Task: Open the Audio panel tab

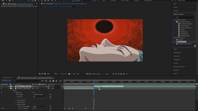Action: [175, 7]
